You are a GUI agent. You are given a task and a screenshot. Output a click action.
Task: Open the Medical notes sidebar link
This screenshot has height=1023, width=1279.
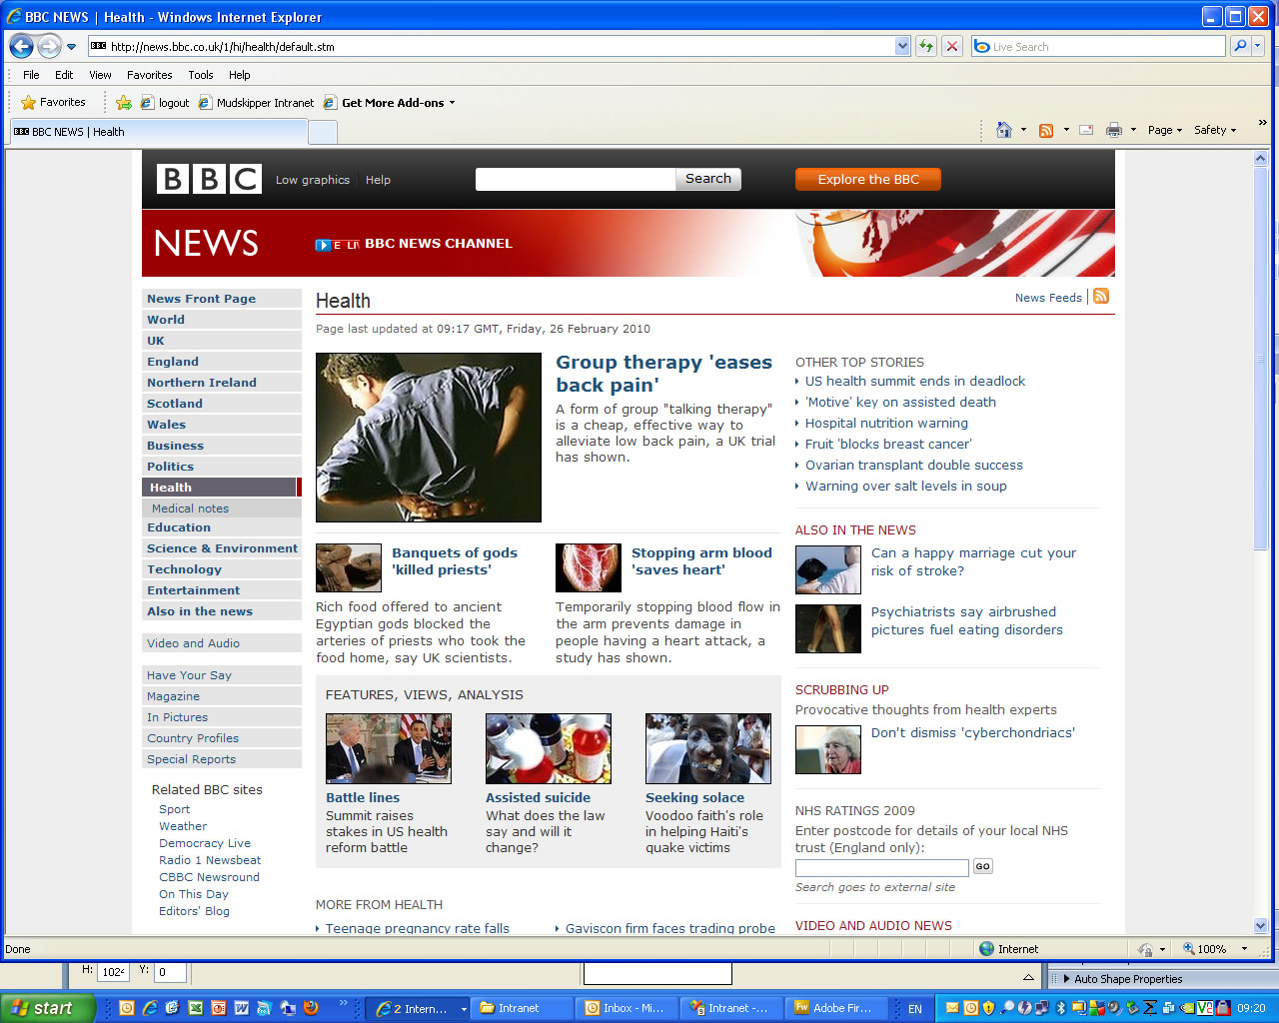190,509
